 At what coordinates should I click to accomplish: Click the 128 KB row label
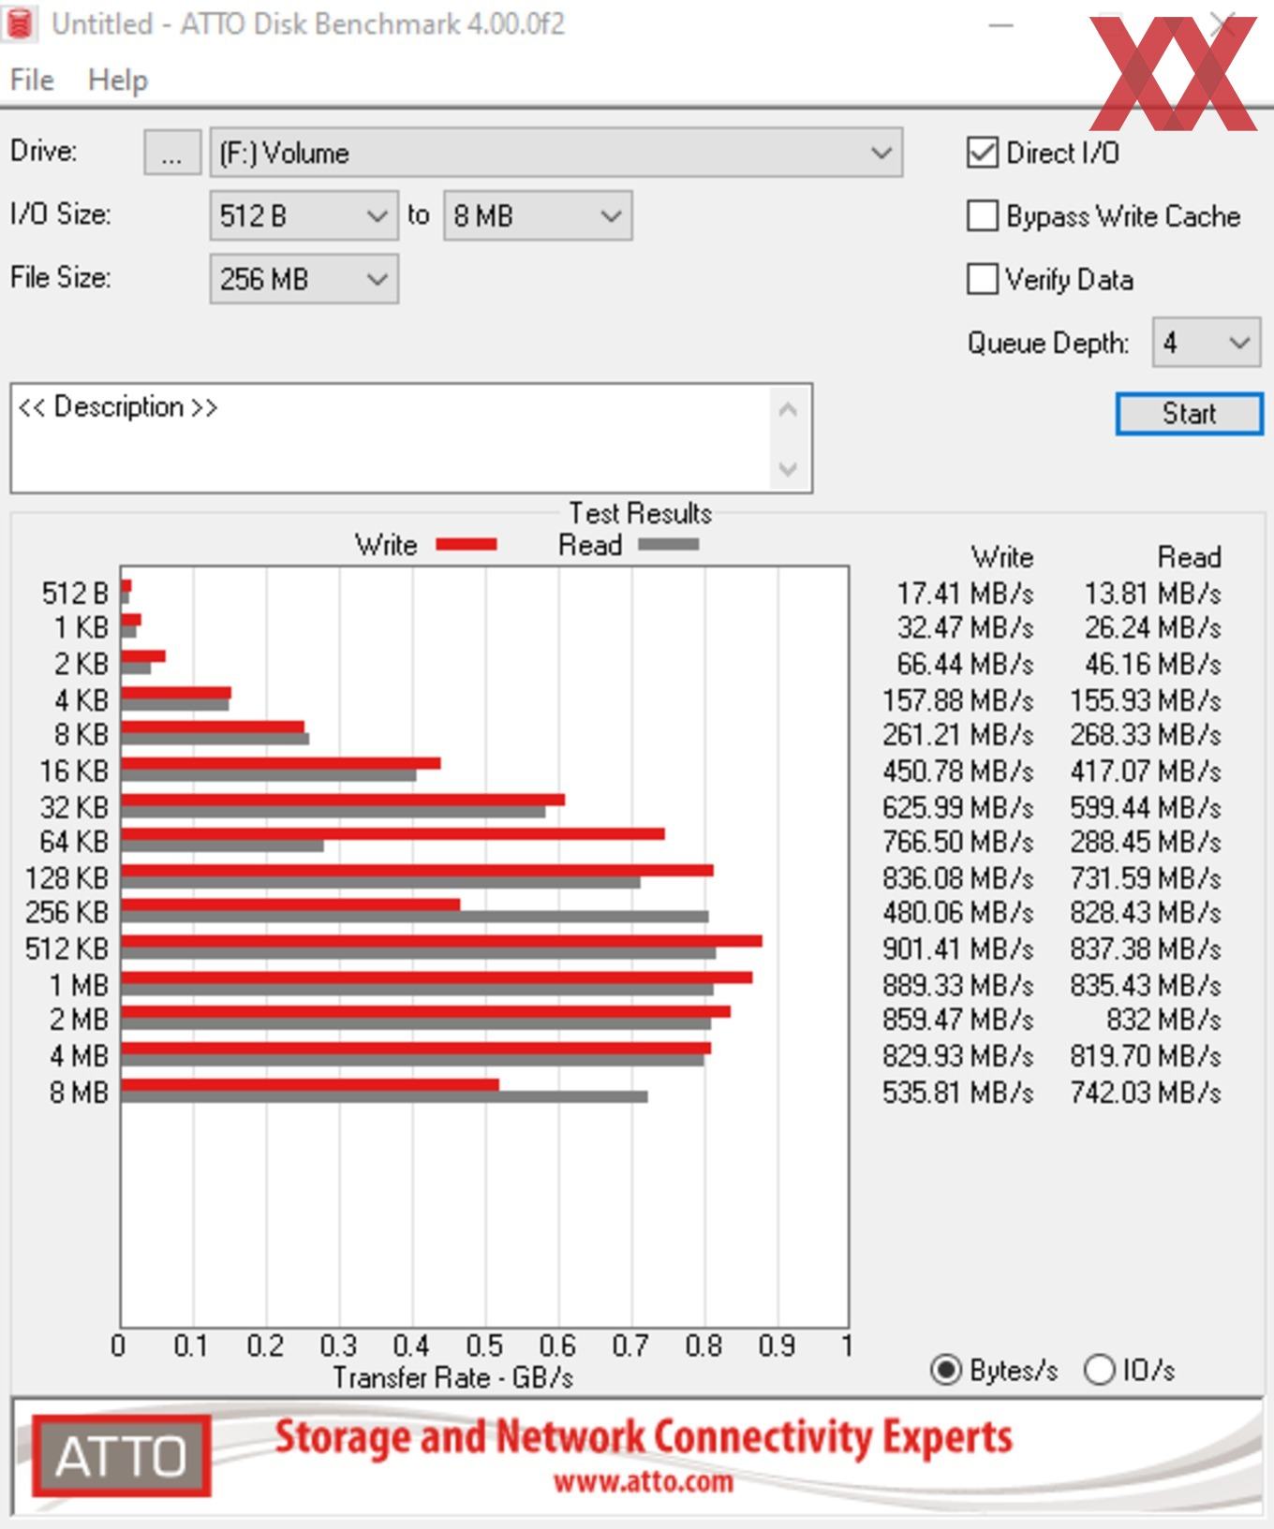pos(67,878)
